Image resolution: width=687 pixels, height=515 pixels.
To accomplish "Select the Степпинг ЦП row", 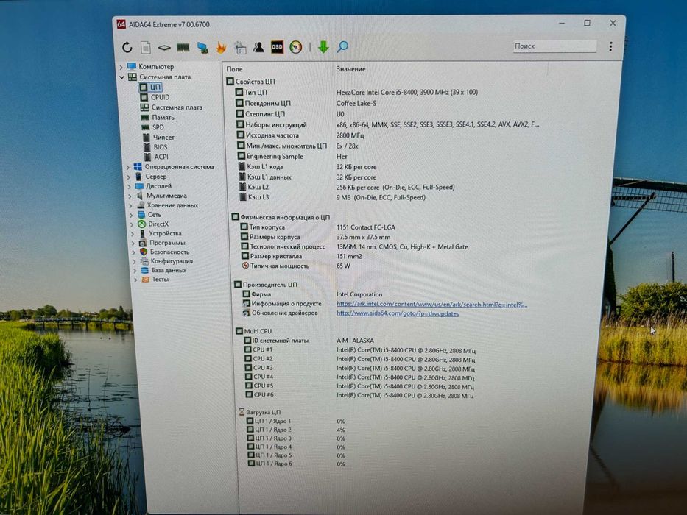I will pos(290,114).
